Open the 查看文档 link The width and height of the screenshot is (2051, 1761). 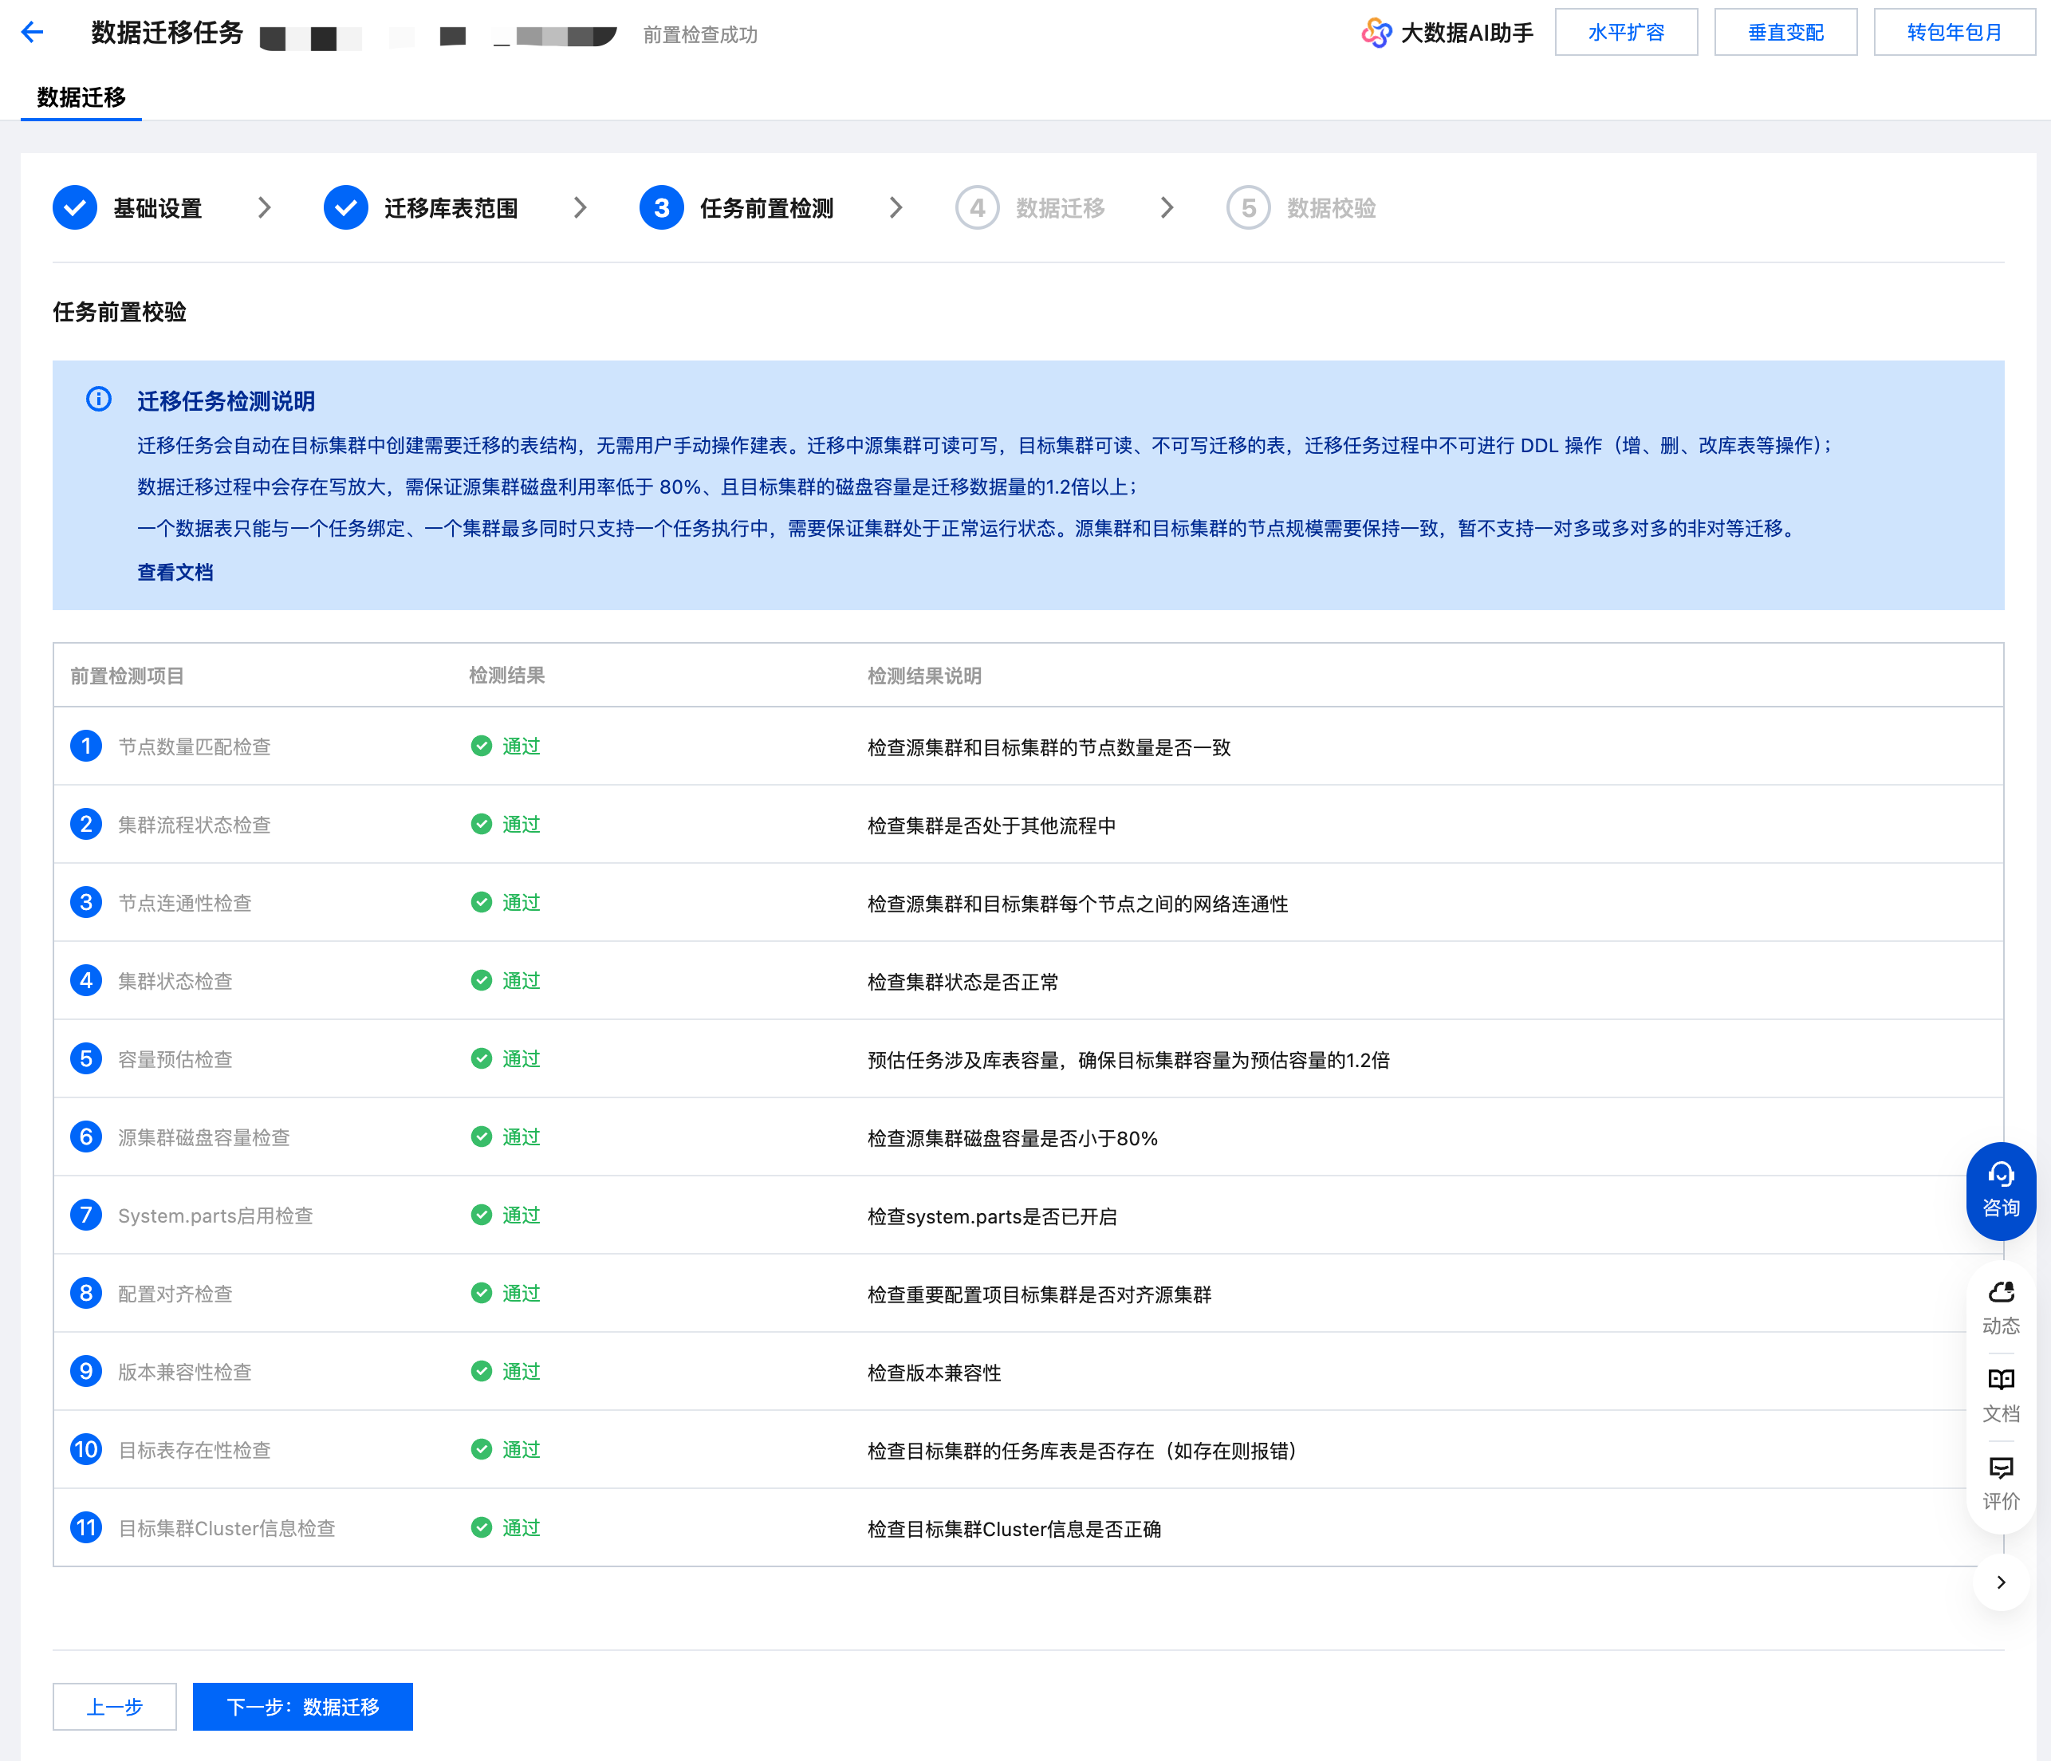point(175,572)
